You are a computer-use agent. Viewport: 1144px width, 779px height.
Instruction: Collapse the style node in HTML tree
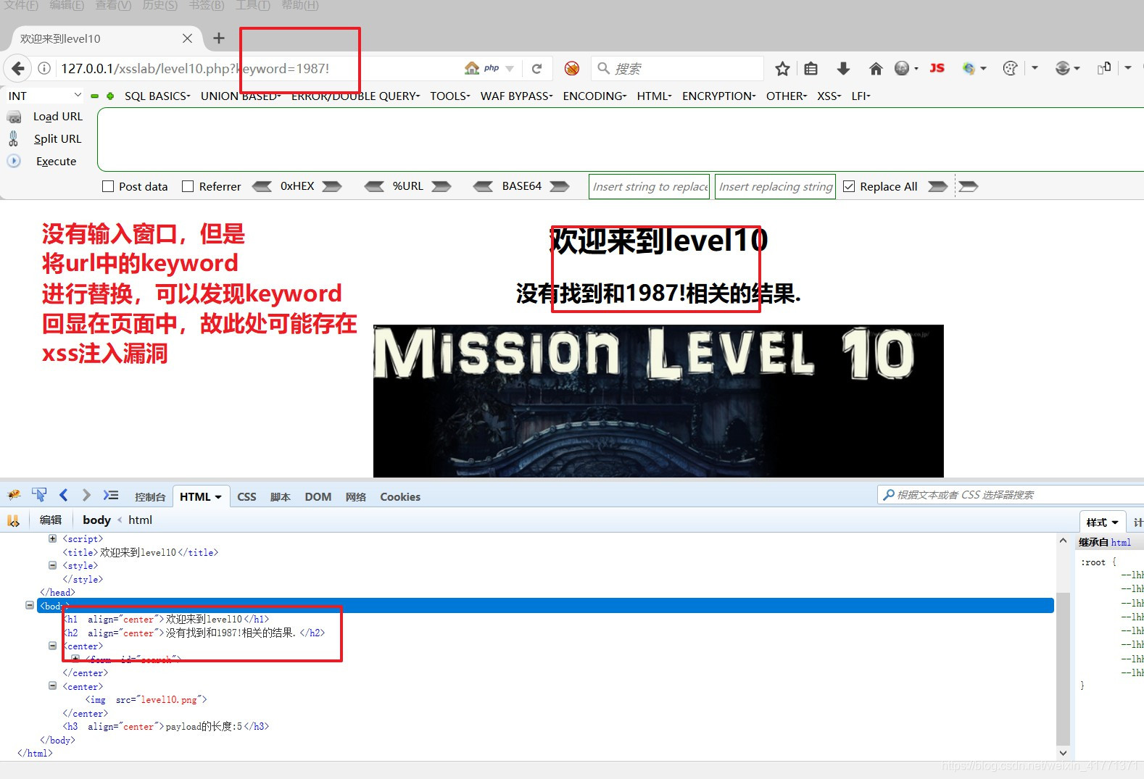[52, 565]
